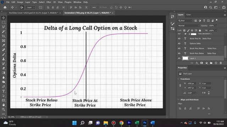Open the Normal blend mode dropdown
Screen dimensions: 227x127
pyautogui.click(x=189, y=26)
